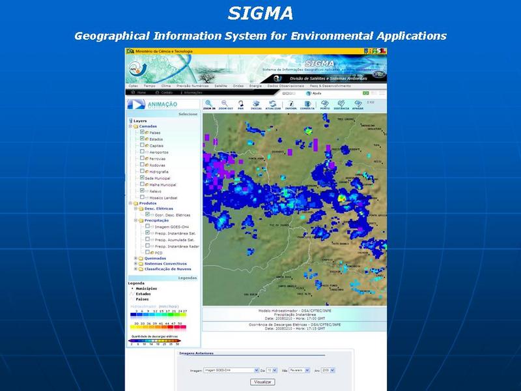Open the Consulta query tool

[x=307, y=105]
